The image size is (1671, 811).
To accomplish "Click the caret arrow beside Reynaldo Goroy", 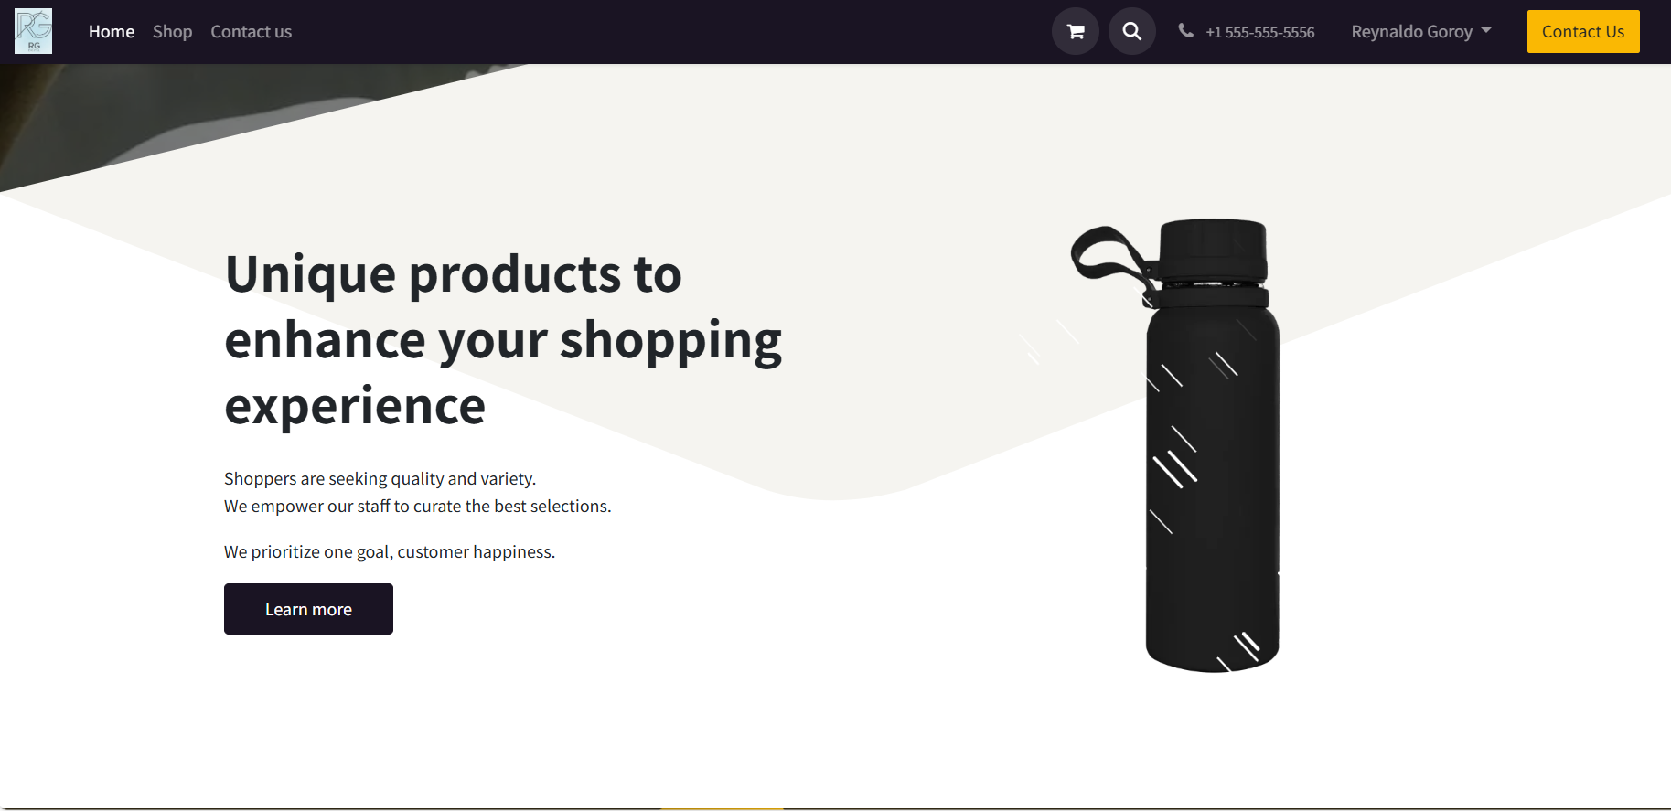I will pyautogui.click(x=1486, y=31).
